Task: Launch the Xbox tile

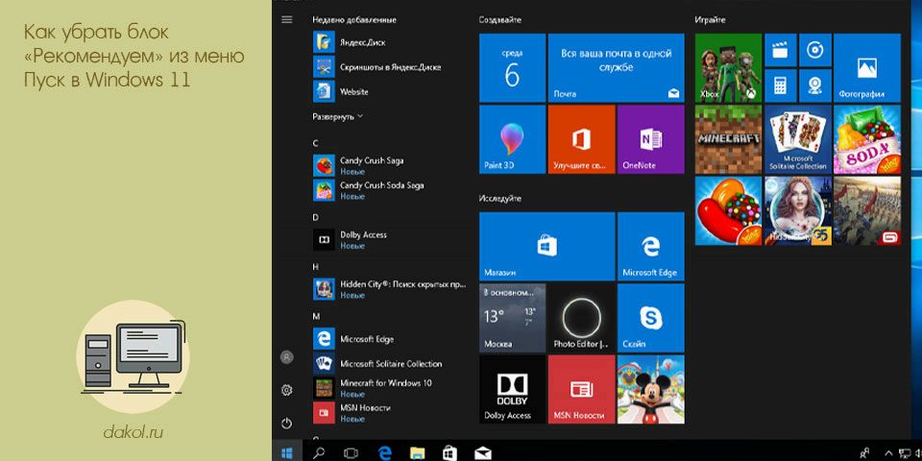Action: tap(729, 67)
